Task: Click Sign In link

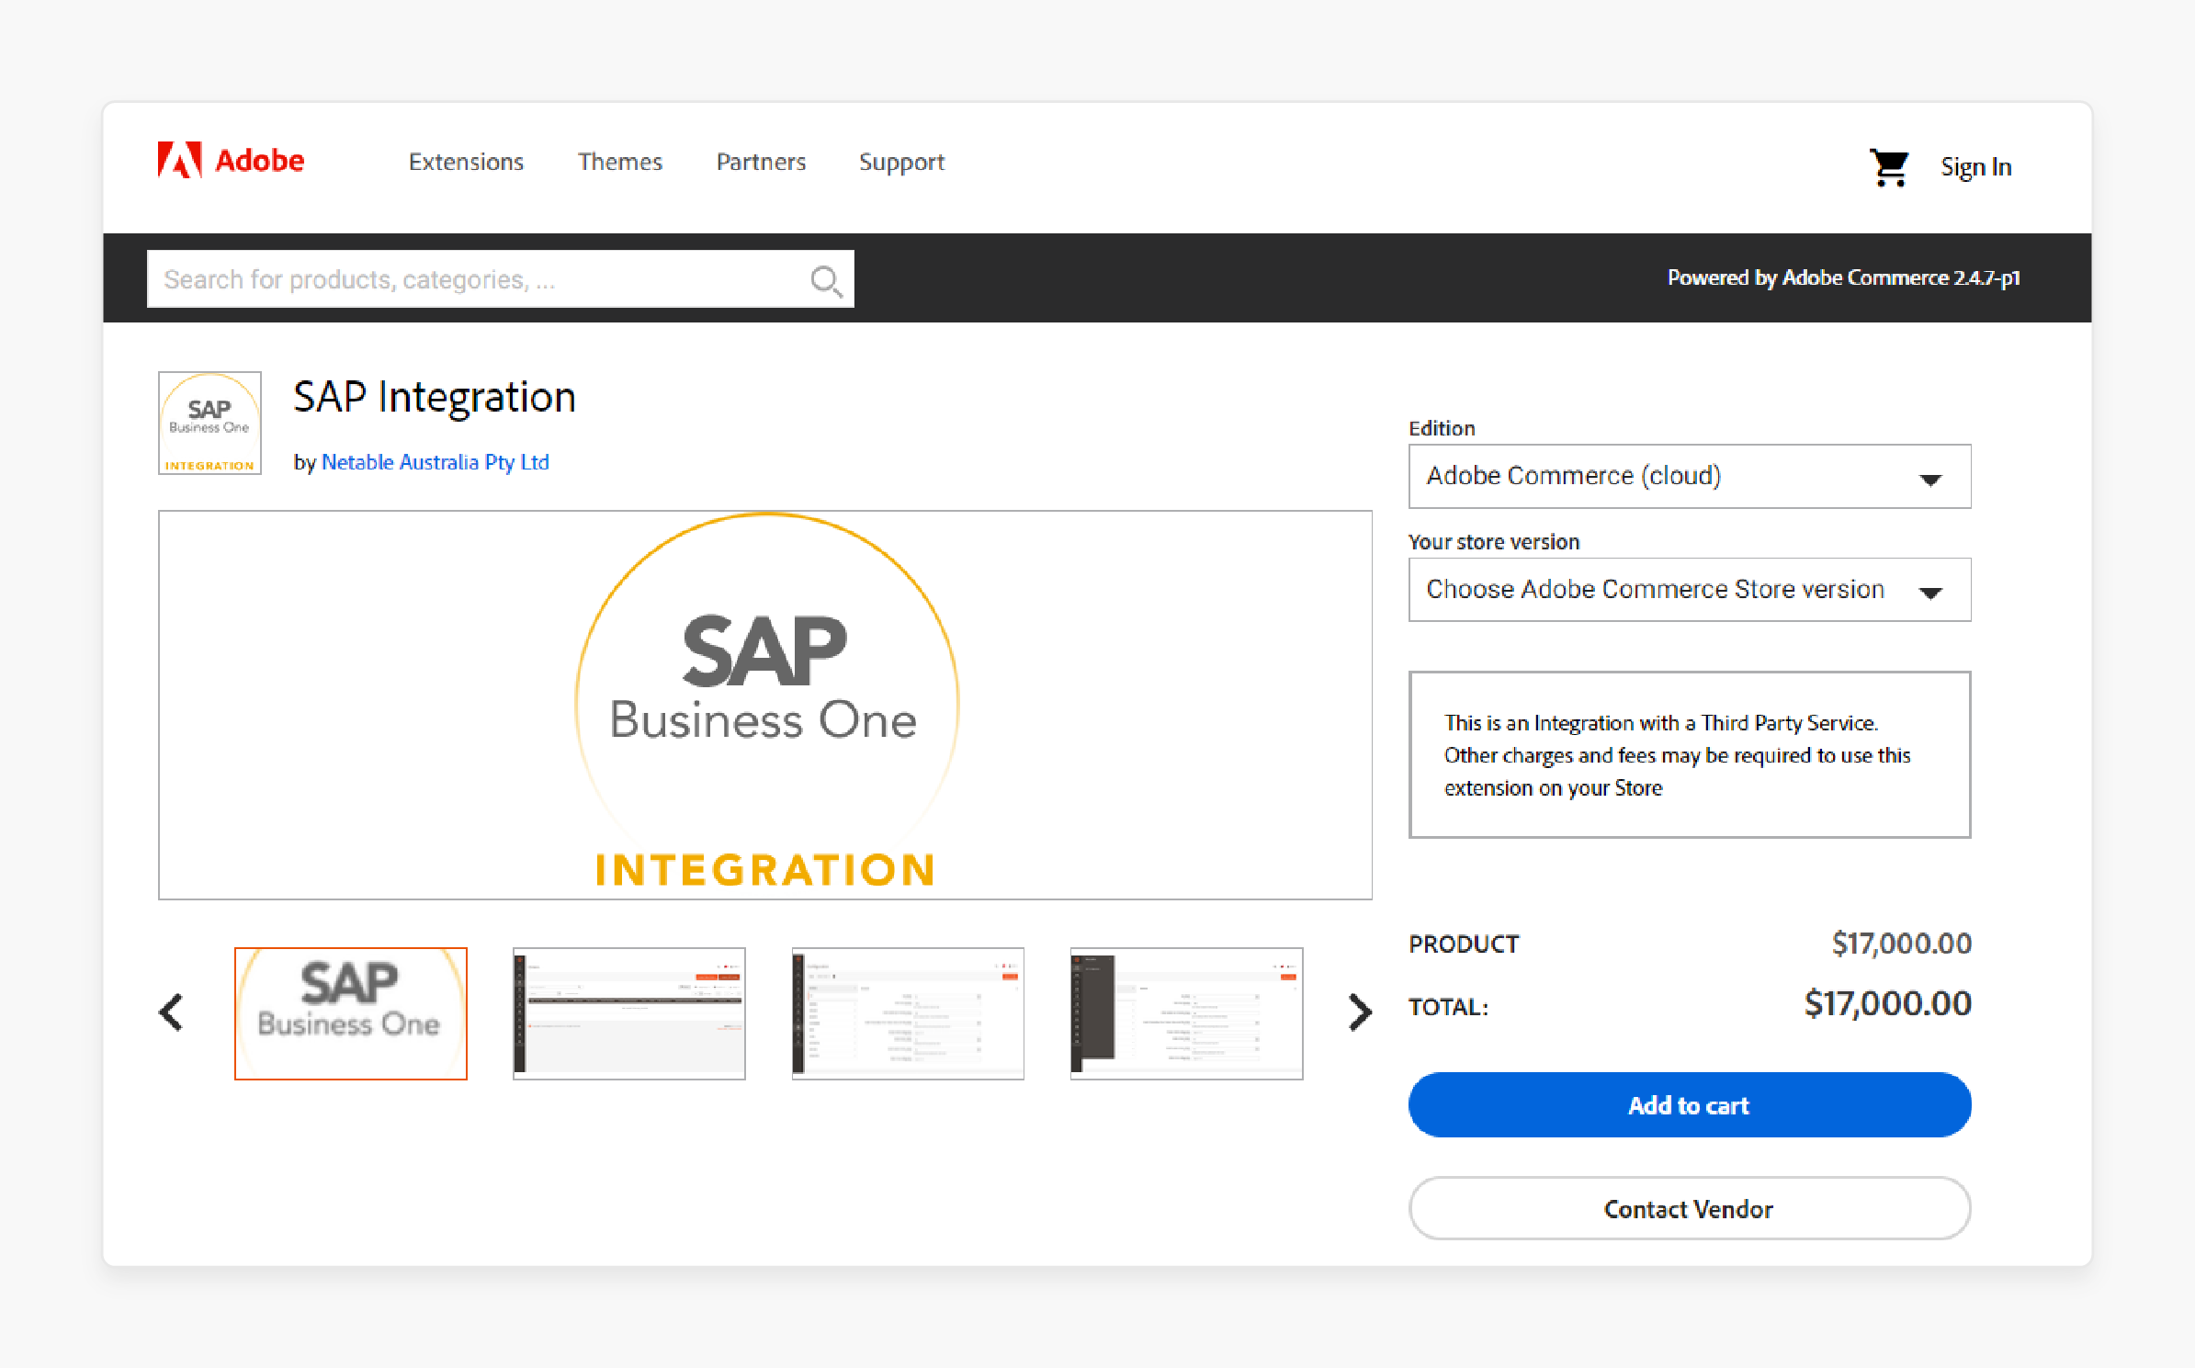Action: point(1975,167)
